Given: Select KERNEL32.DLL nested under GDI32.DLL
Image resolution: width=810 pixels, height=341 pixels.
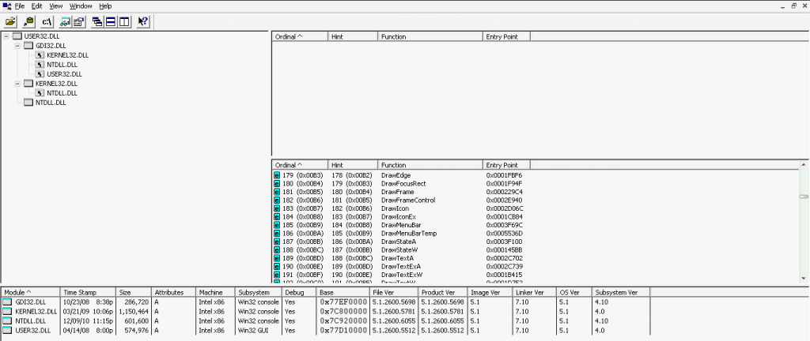Looking at the screenshot, I should (x=68, y=55).
